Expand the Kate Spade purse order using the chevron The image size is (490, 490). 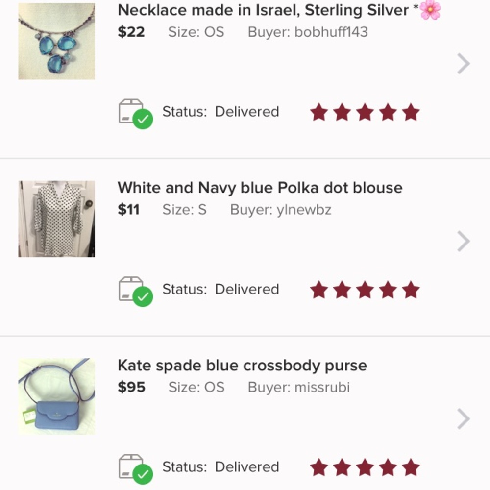[x=463, y=418]
